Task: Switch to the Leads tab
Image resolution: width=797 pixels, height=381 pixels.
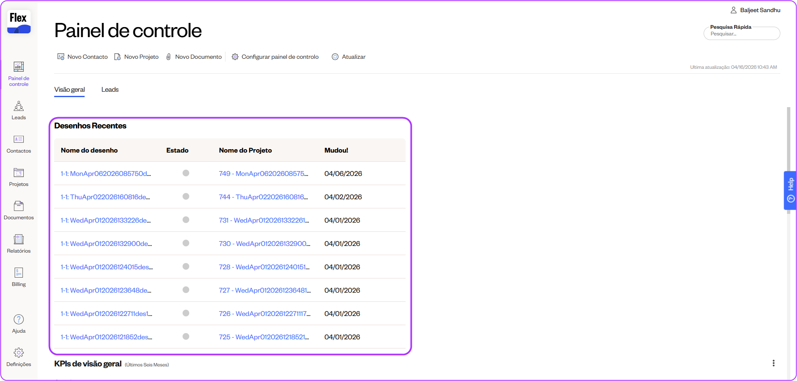Action: pos(110,90)
